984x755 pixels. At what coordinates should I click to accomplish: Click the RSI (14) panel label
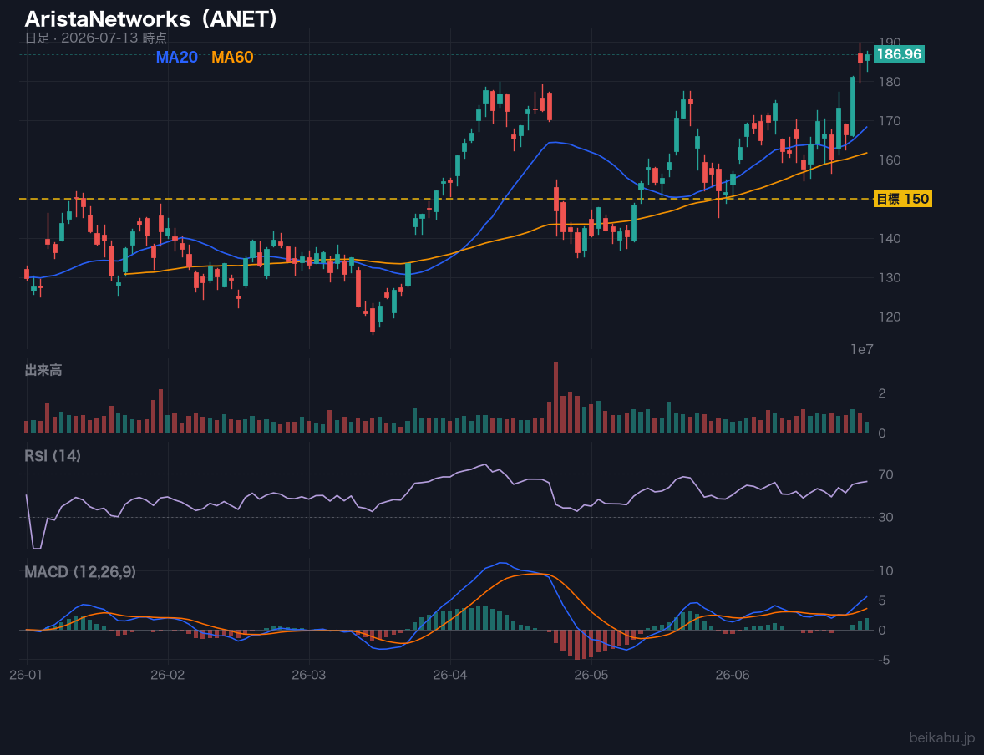click(53, 456)
